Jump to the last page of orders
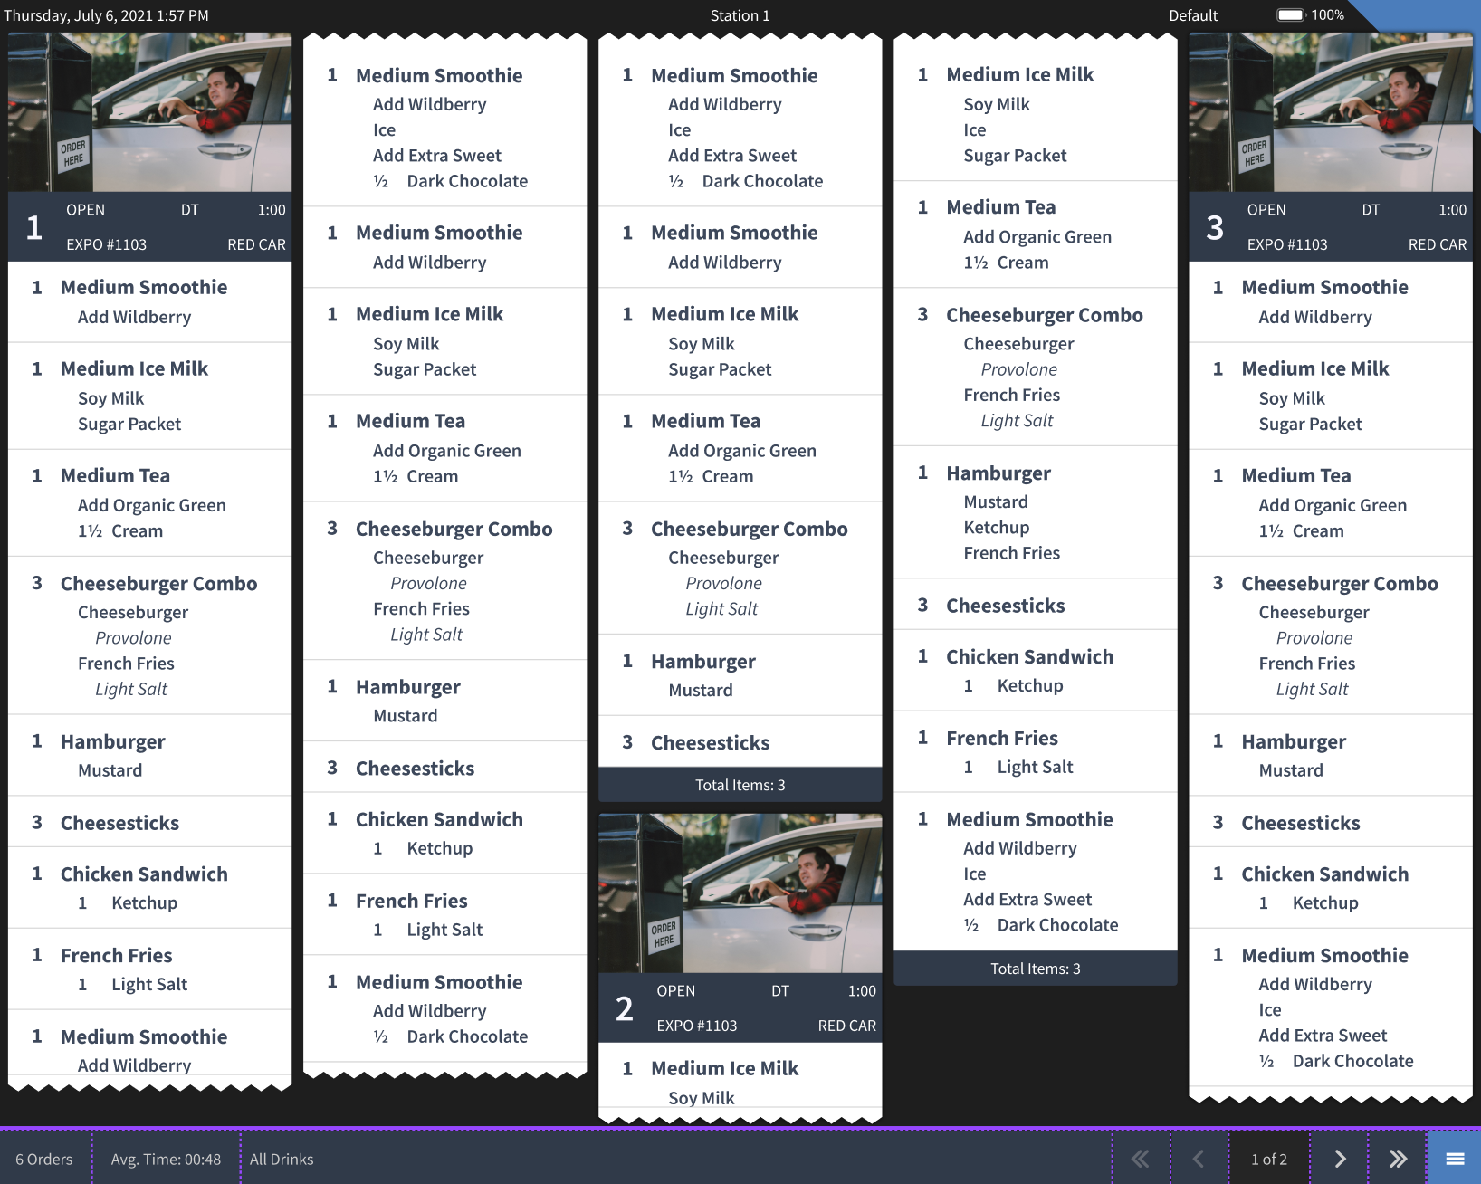Image resolution: width=1481 pixels, height=1184 pixels. point(1398,1159)
